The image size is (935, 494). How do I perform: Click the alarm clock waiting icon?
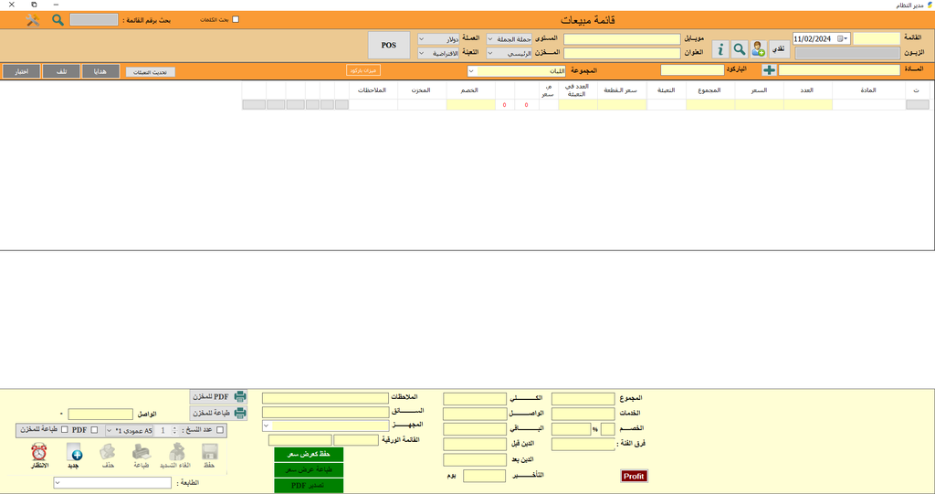(x=39, y=452)
